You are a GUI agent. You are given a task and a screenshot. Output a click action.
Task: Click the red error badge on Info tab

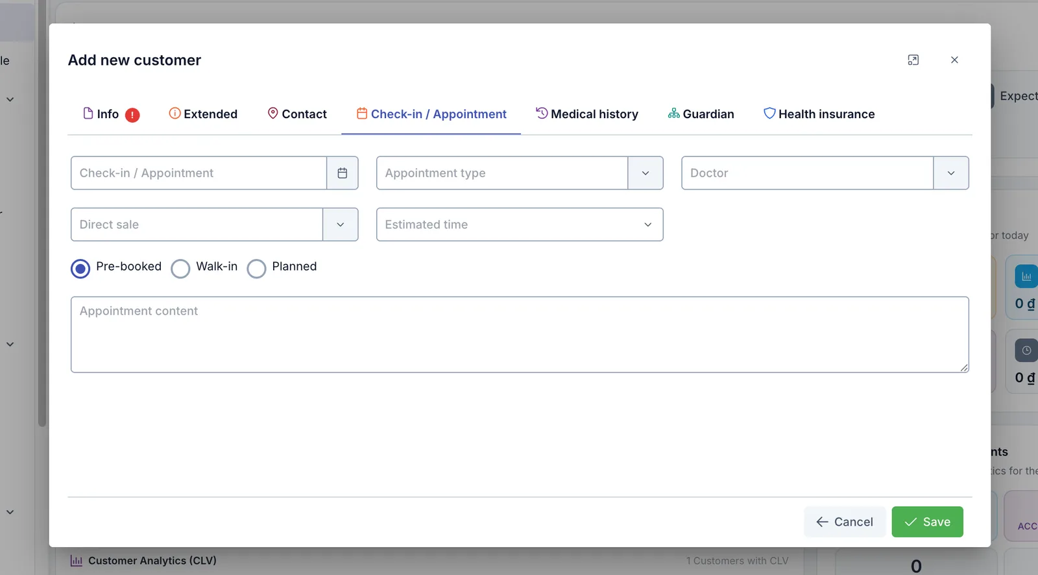tap(132, 115)
